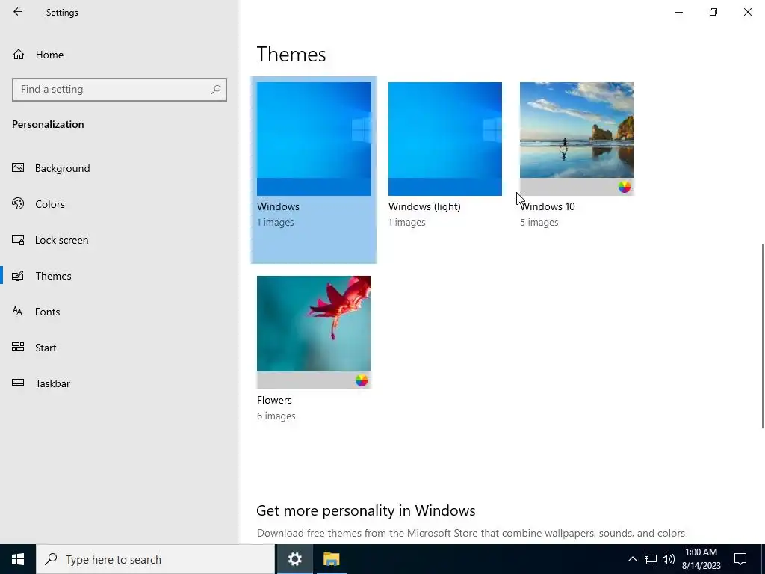Click the back arrow in Settings

(x=18, y=12)
